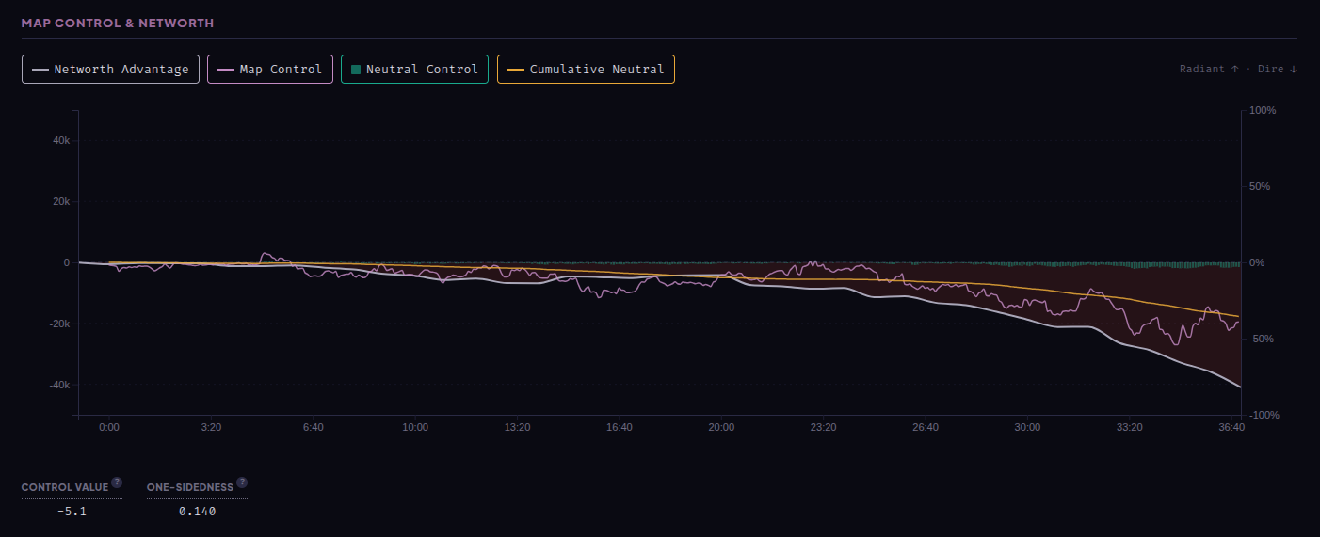Click the 50% right axis label
The image size is (1320, 537).
(1260, 186)
